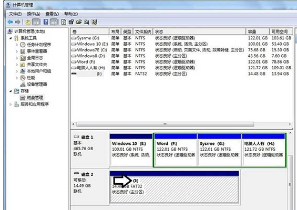
Task: Click the disk pane scrollbar up arrow
Action: click(x=290, y=133)
